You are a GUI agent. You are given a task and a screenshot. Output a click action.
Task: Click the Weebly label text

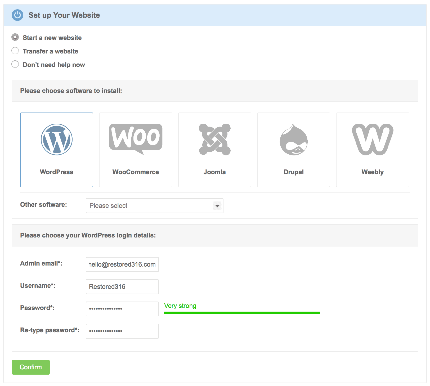click(373, 172)
